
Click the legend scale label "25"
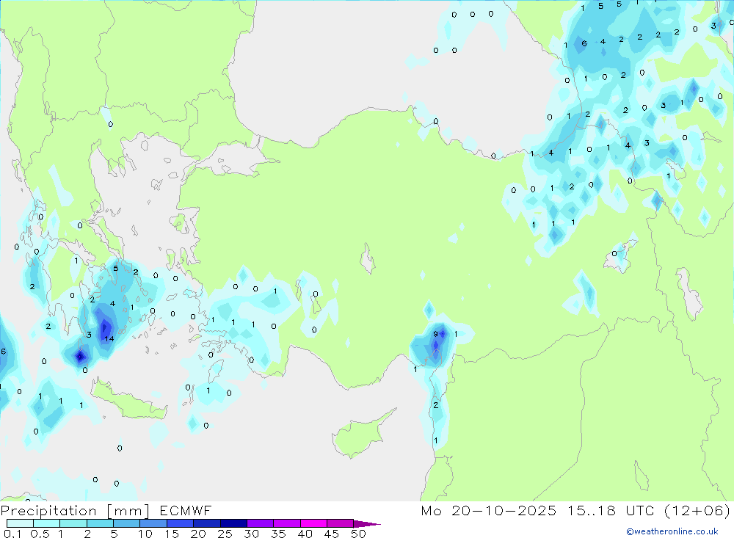point(225,534)
